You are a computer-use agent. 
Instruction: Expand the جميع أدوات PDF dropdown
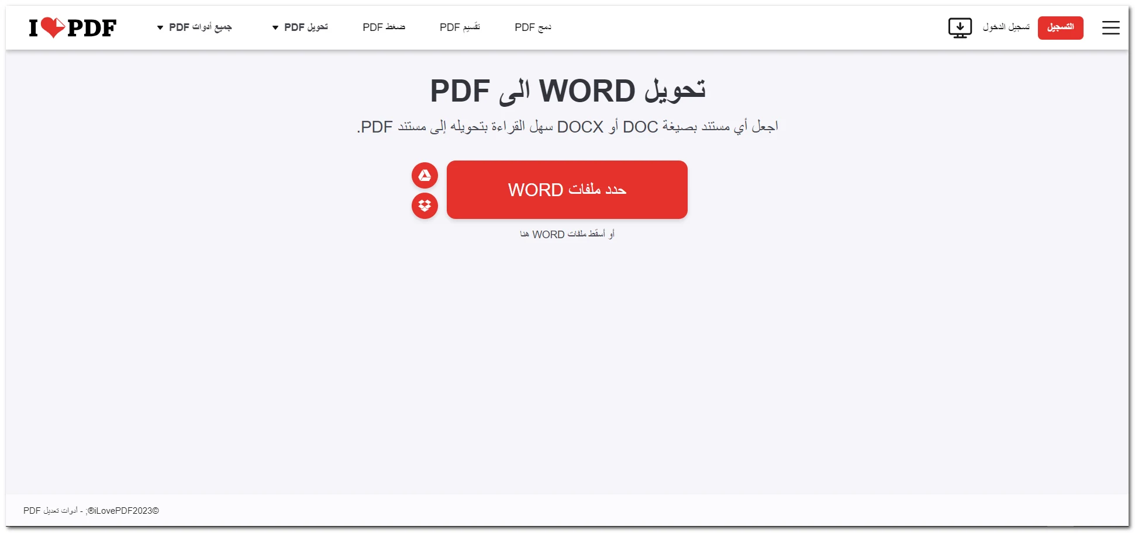[x=195, y=27]
